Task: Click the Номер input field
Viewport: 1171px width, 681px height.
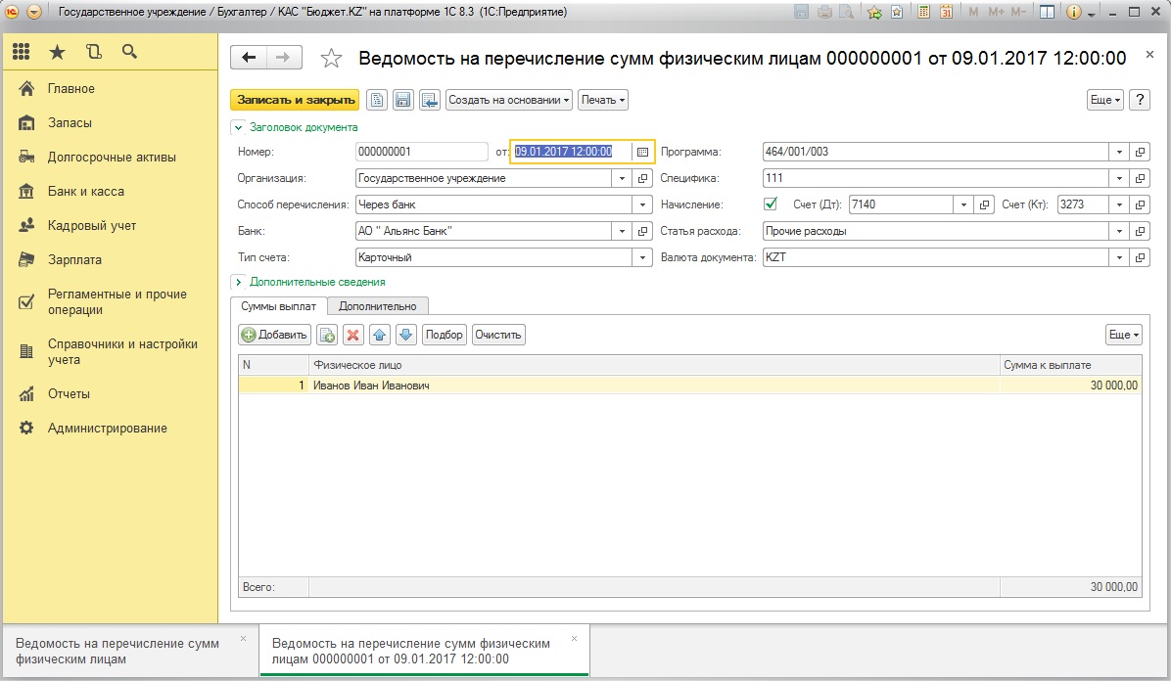Action: [422, 152]
